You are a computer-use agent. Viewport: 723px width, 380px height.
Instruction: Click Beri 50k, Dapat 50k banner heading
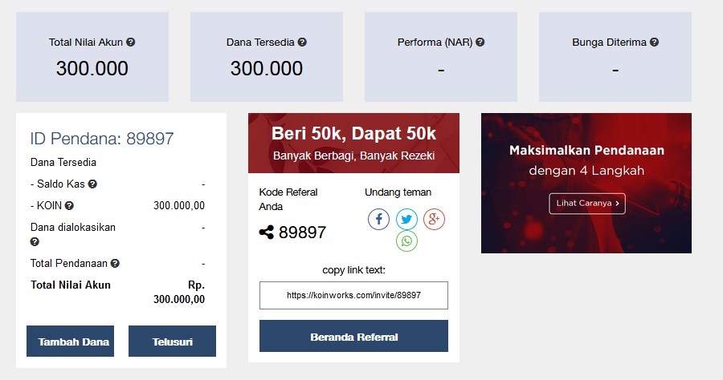353,133
